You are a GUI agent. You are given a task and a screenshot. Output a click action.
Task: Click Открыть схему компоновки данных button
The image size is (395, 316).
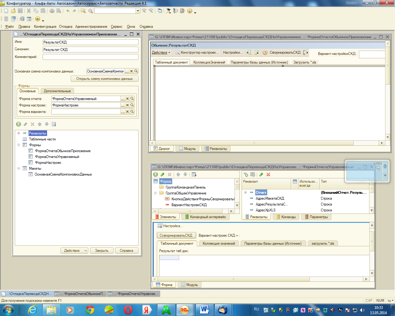(105, 79)
